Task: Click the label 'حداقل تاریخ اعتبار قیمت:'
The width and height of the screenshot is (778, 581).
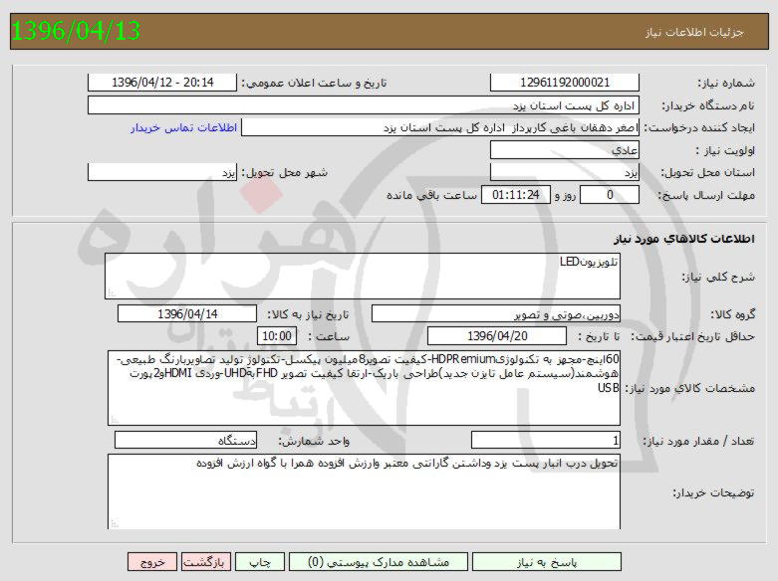Action: click(x=692, y=336)
